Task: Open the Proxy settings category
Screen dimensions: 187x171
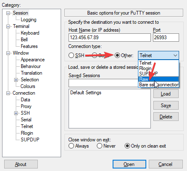Action: tap(26, 106)
